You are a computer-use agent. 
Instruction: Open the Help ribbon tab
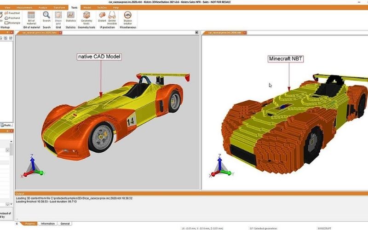116,7
